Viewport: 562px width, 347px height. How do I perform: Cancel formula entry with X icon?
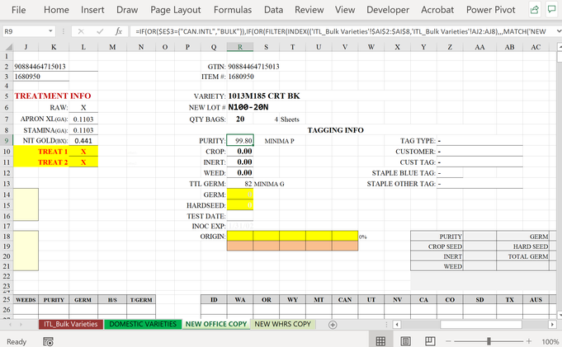click(81, 31)
